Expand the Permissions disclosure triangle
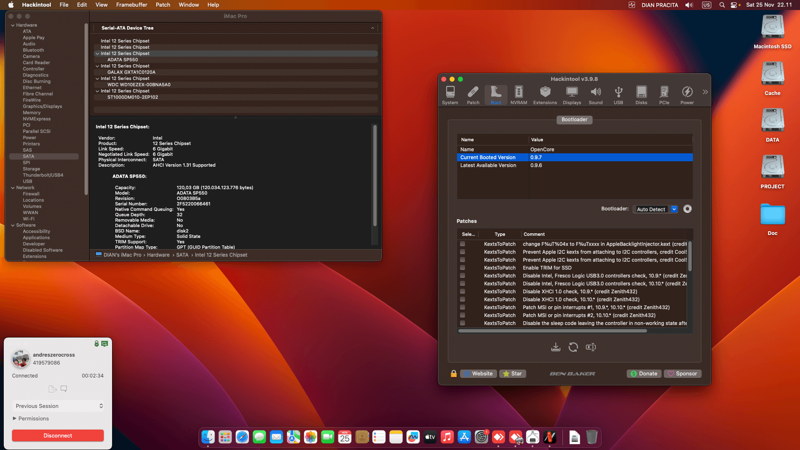 (x=15, y=418)
